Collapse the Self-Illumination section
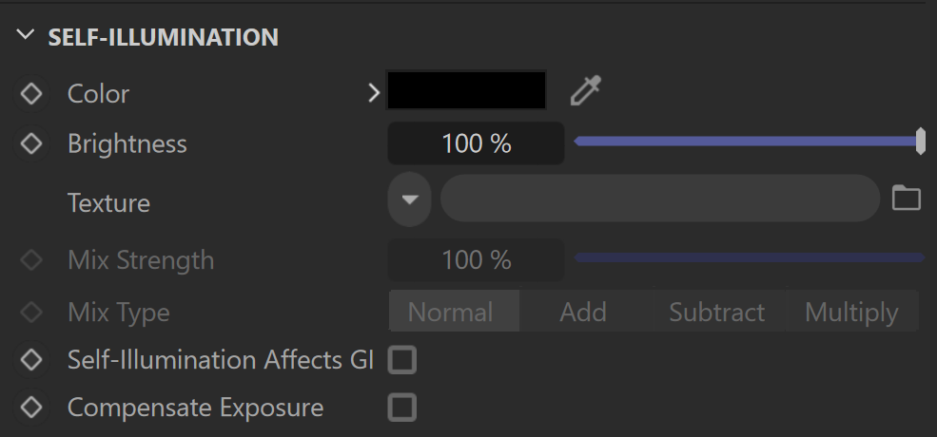The width and height of the screenshot is (937, 437). point(26,34)
